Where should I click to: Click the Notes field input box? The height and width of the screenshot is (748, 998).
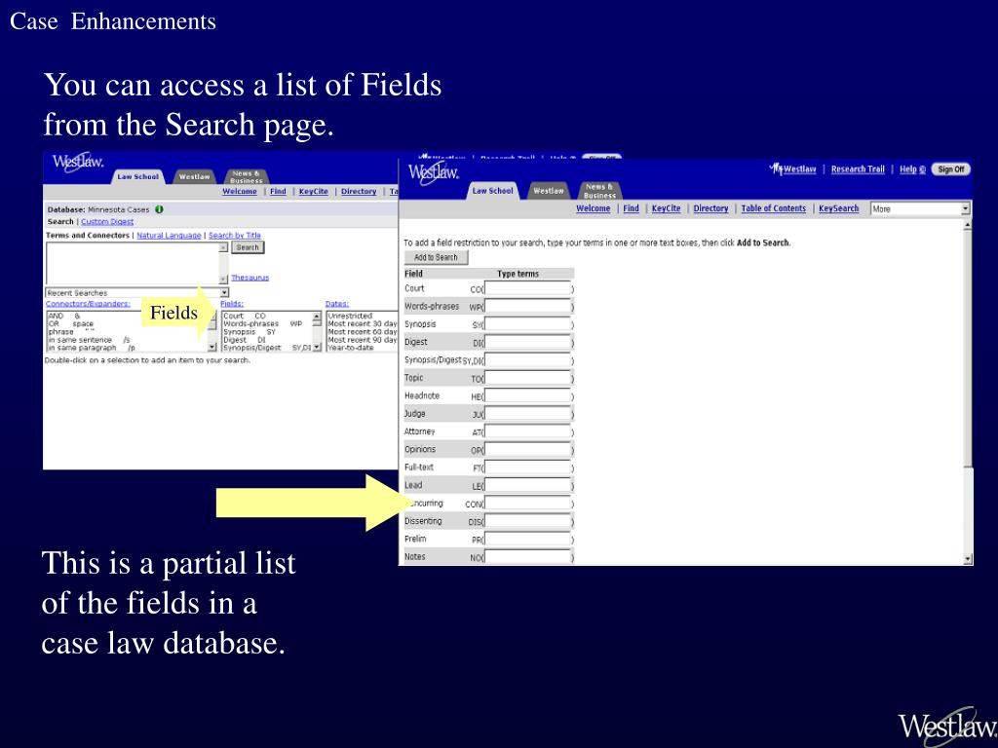coord(527,556)
